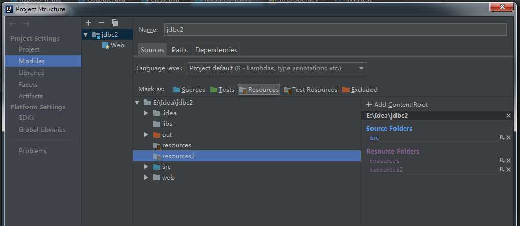
Task: Click resources2 under Resource Folders
Action: tap(386, 170)
